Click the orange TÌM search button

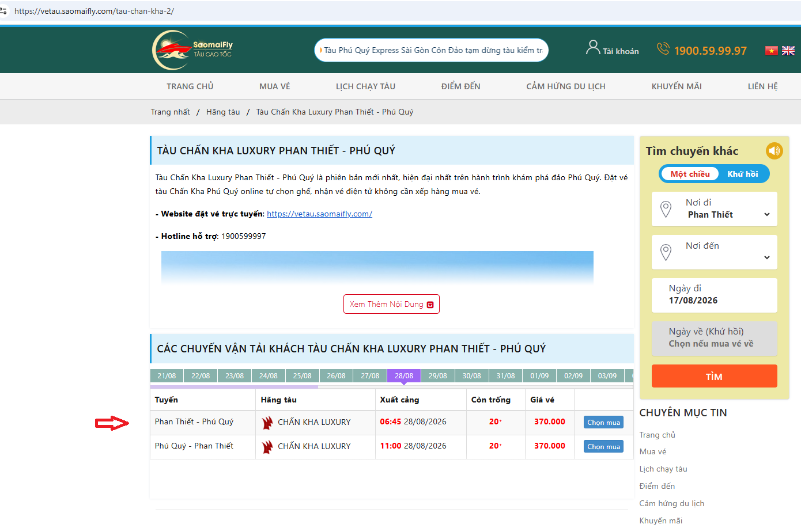(x=715, y=376)
